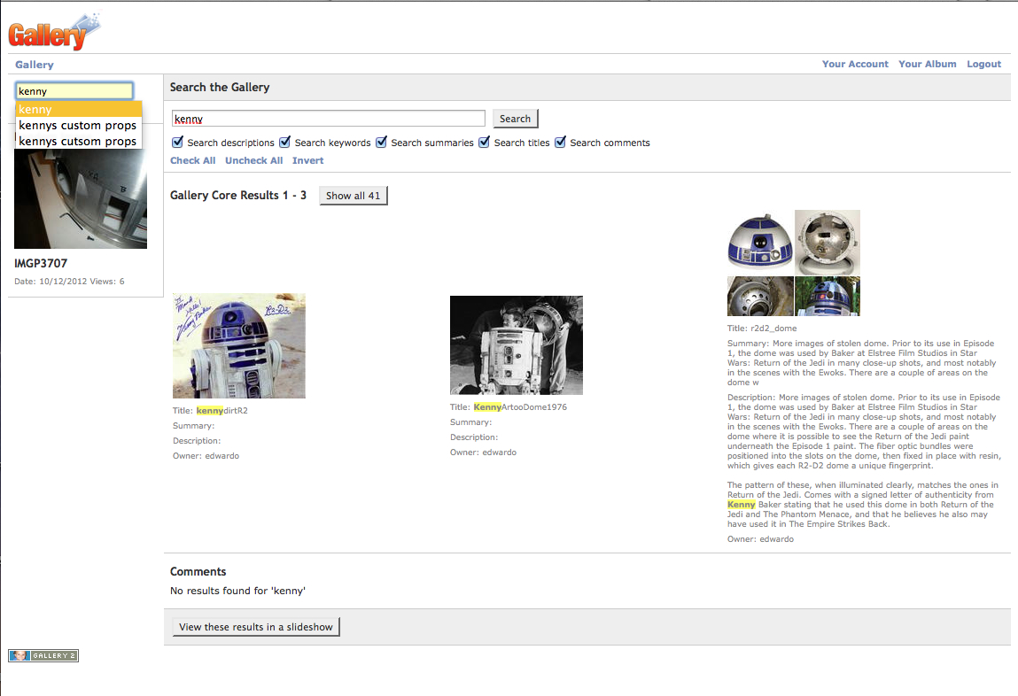Click the 'Search the Gallery' heading

pyautogui.click(x=220, y=88)
